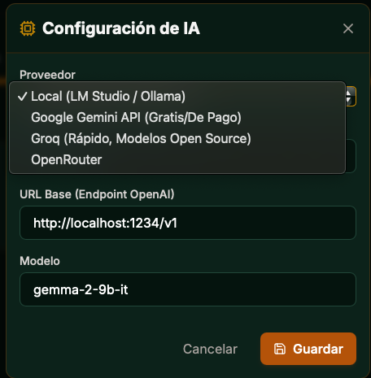The width and height of the screenshot is (371, 378).
Task: Click the Configuración de IA title text
Action: [x=121, y=28]
